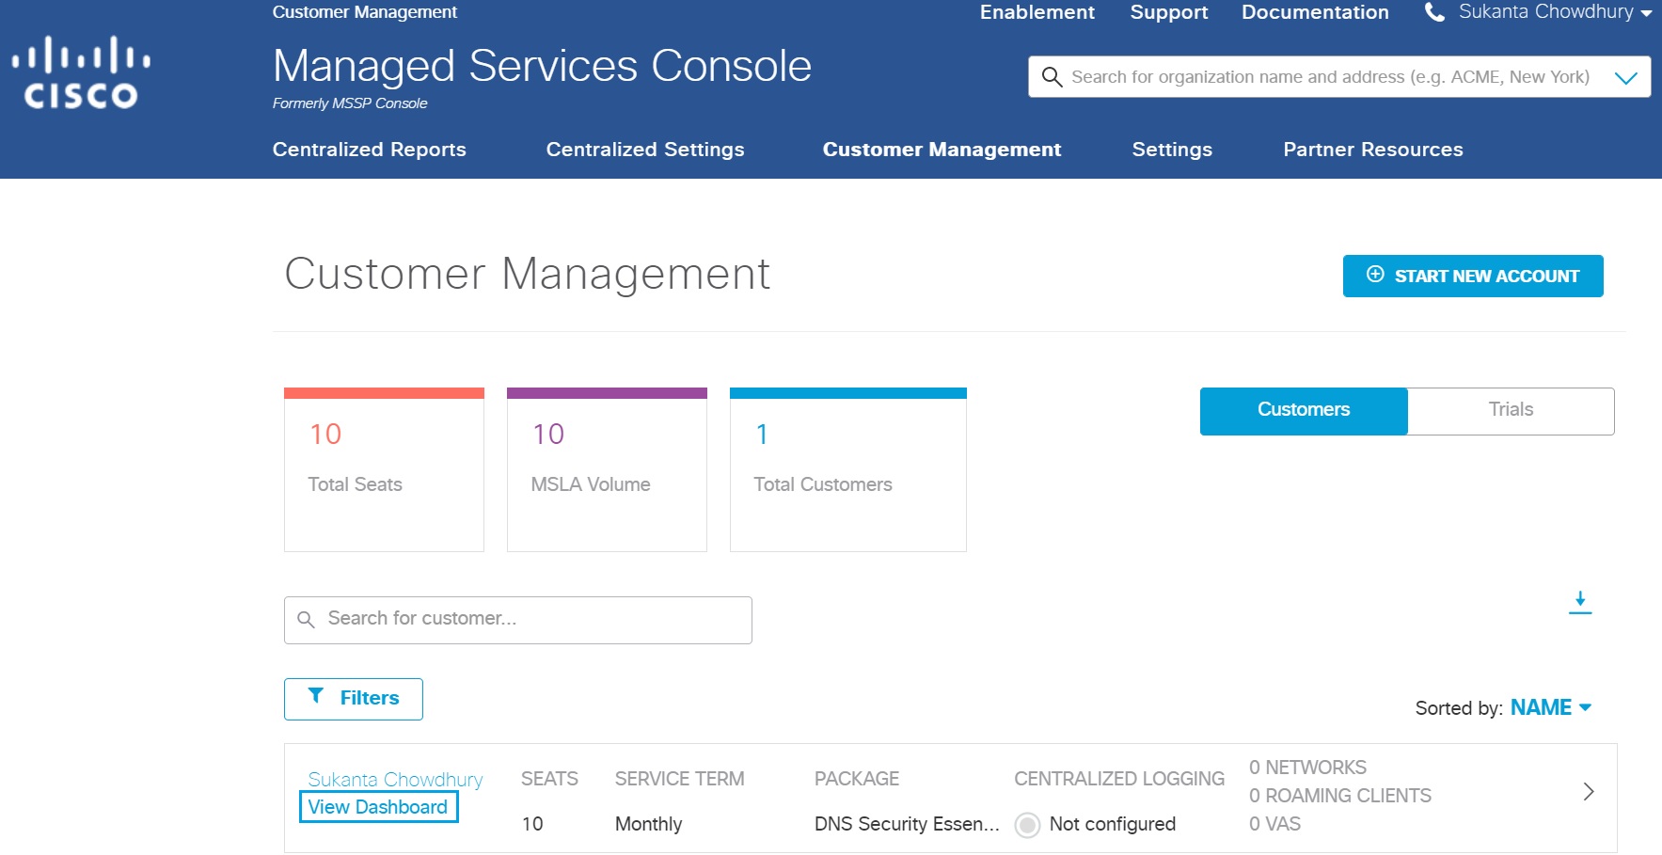Open the Centralized Reports tab
The width and height of the screenshot is (1662, 855).
point(369,150)
